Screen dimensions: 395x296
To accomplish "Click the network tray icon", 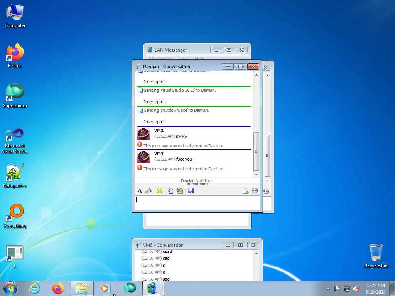I will (347, 289).
